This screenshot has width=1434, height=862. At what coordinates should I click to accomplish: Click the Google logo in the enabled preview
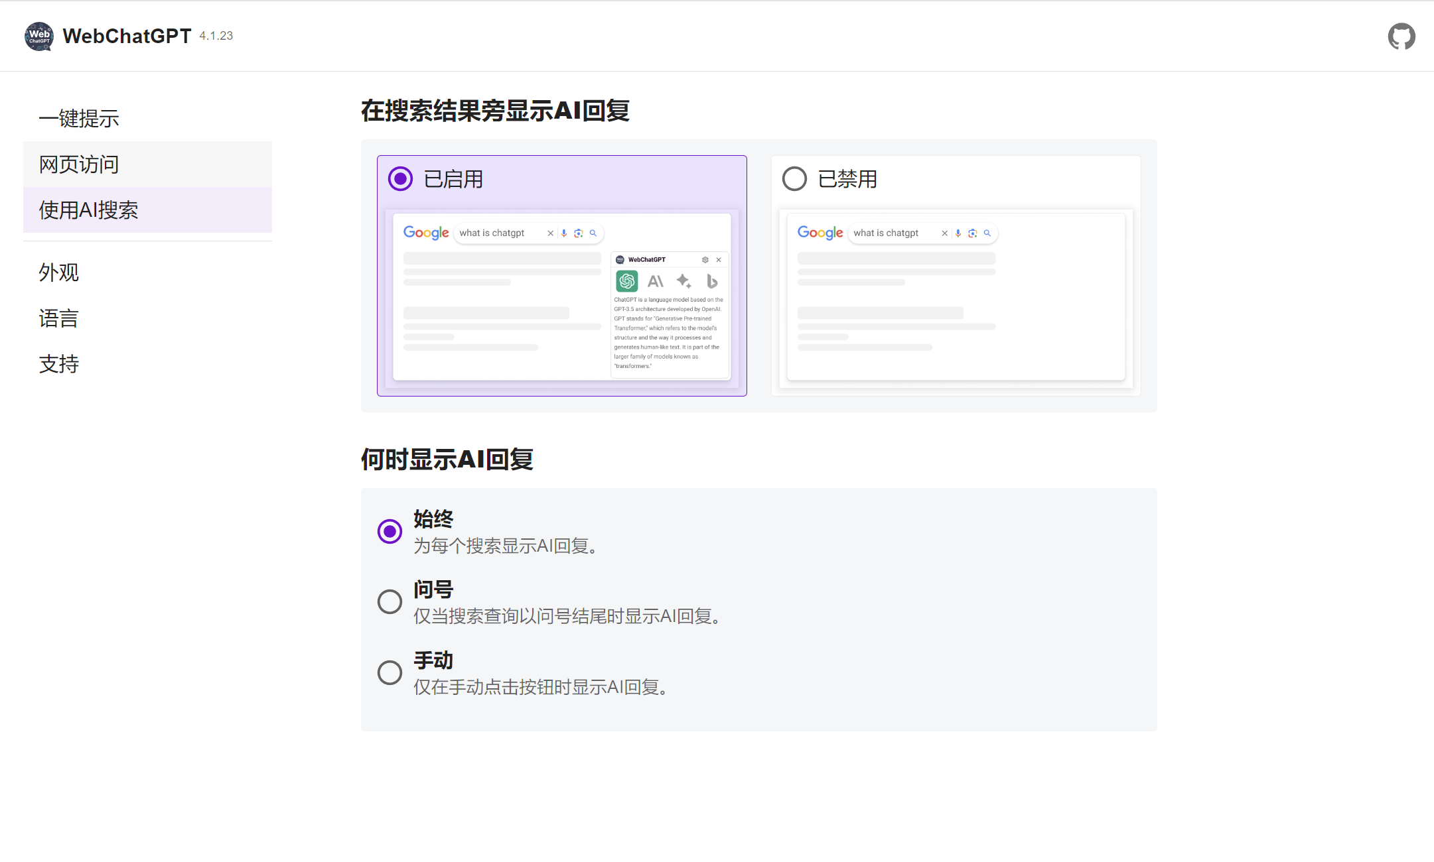click(x=426, y=233)
